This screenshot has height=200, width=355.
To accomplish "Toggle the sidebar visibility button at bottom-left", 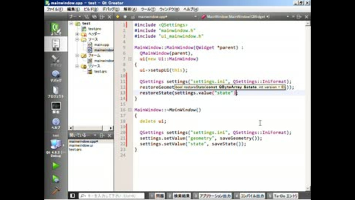I will click(72, 195).
